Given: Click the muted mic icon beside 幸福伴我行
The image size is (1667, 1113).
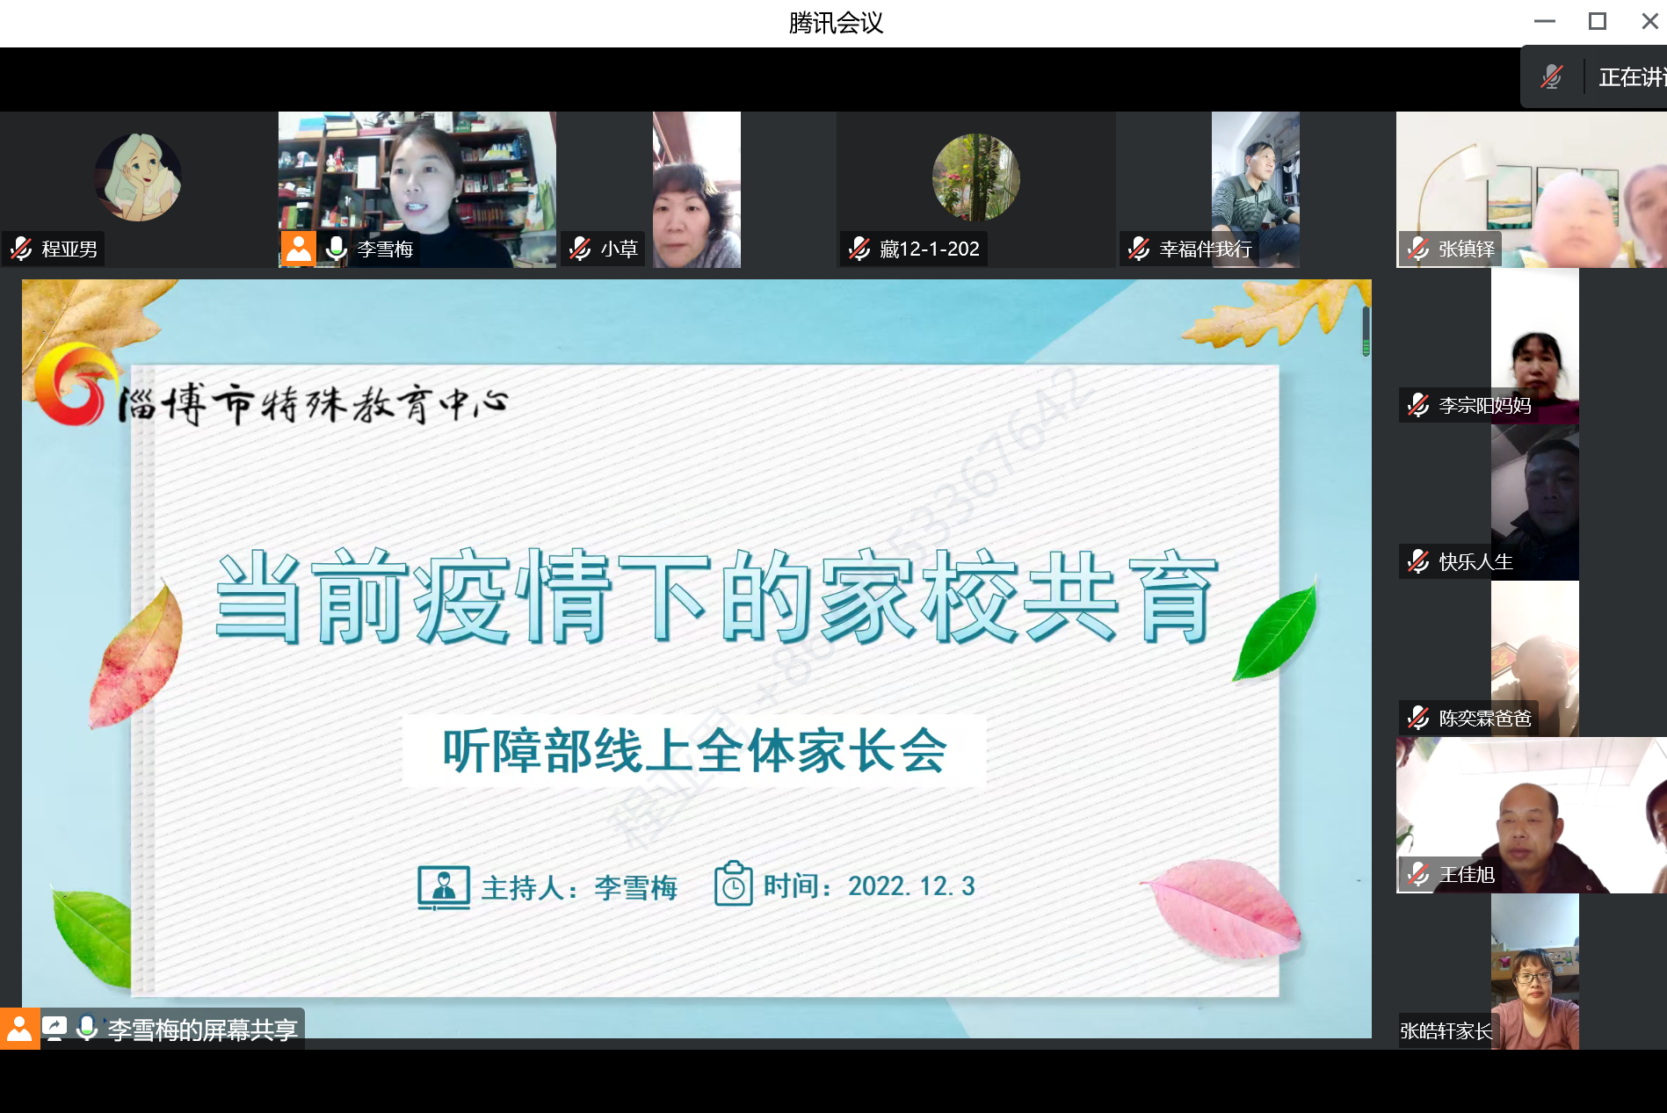Looking at the screenshot, I should pos(1139,249).
